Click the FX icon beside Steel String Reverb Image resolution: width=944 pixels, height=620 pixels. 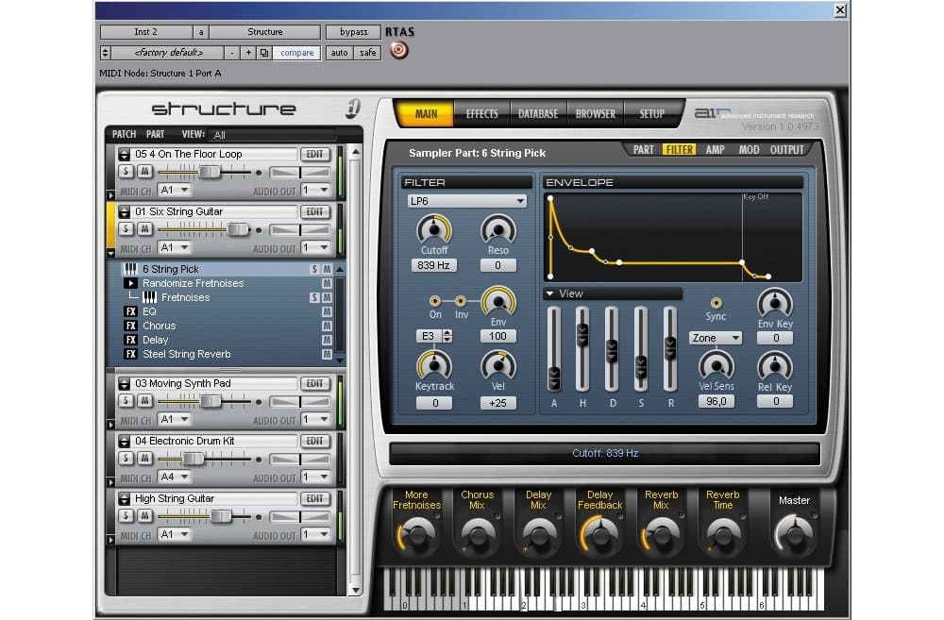pos(132,355)
